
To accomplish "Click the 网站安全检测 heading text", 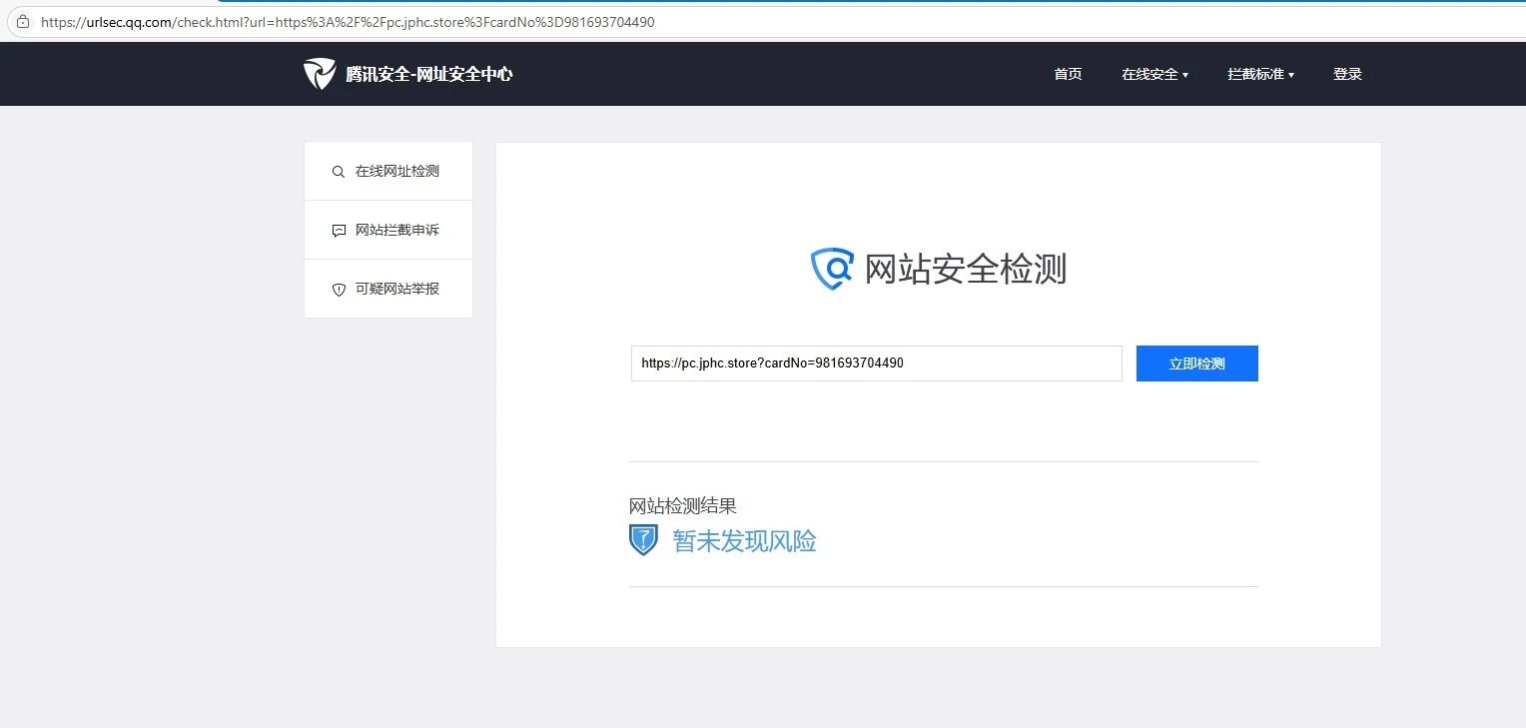I will (966, 270).
